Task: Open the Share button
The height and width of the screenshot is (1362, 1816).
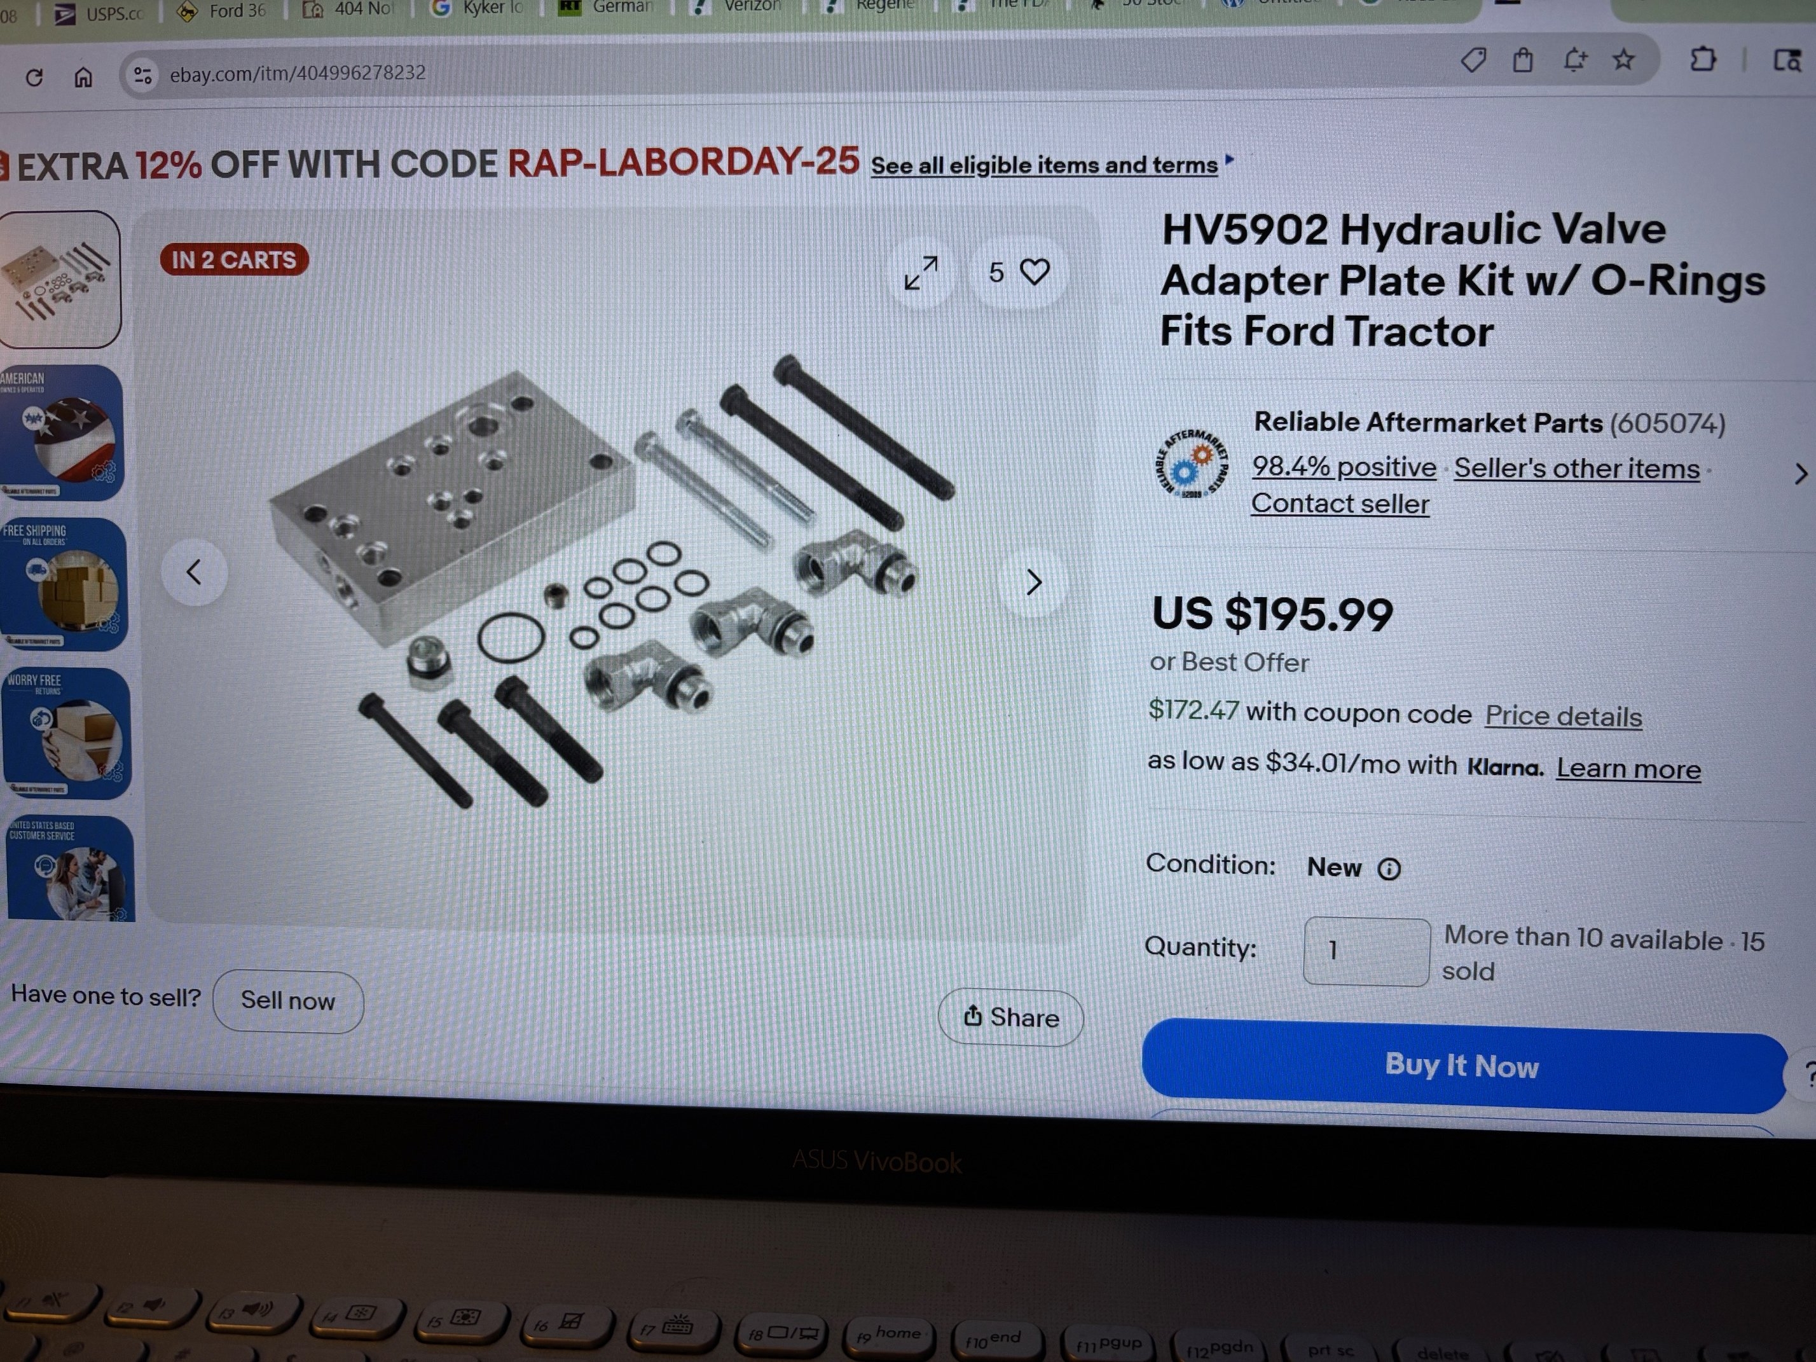Action: coord(1010,1017)
